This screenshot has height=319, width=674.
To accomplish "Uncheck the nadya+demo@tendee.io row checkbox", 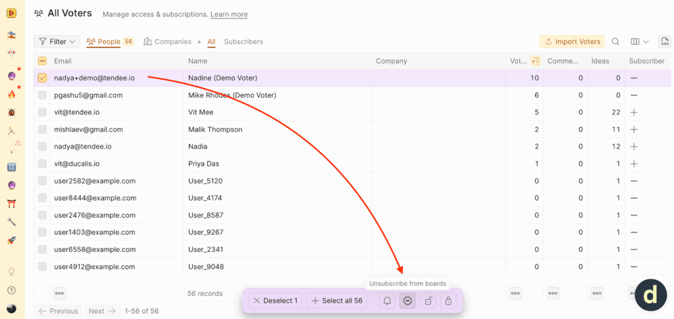I will pos(42,78).
